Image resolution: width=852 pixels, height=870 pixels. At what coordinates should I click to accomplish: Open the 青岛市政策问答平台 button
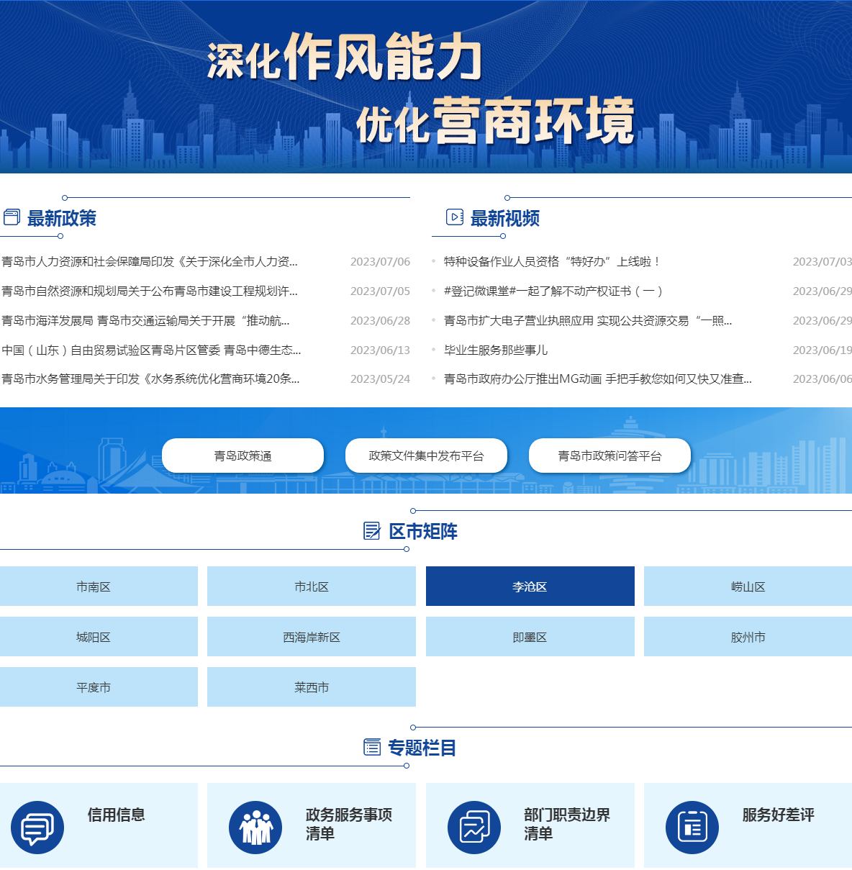(x=609, y=456)
